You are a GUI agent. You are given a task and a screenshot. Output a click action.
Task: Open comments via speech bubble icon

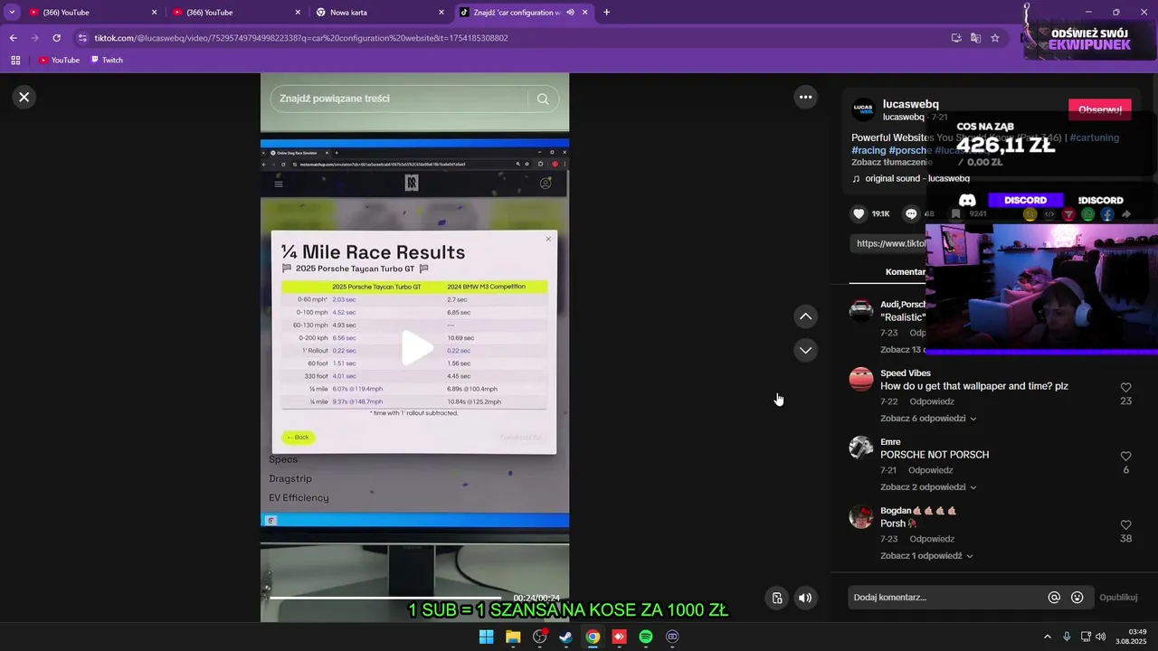point(911,214)
